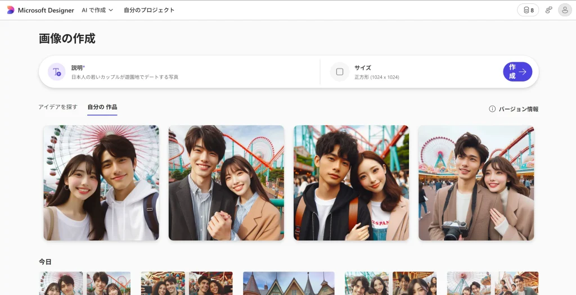Select the castle rooftops thumbnail under 今日
This screenshot has height=295, width=576.
pyautogui.click(x=289, y=284)
